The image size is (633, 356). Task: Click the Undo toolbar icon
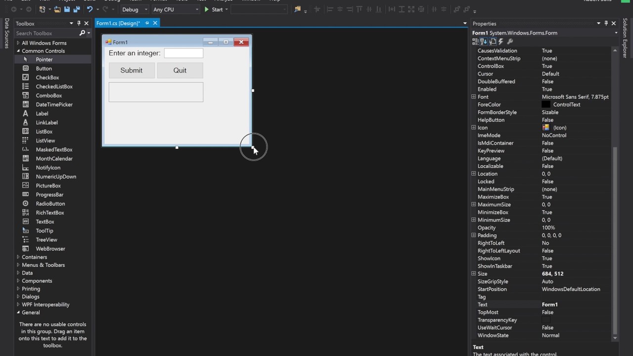[90, 9]
